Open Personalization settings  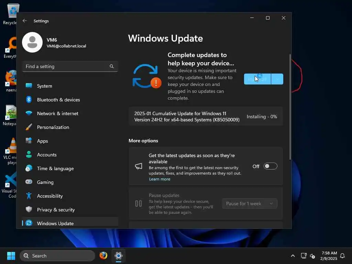click(70, 127)
